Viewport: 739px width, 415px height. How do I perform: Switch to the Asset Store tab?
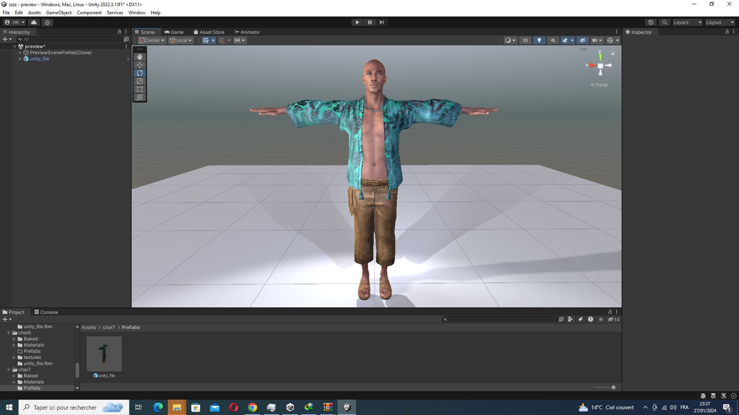[209, 32]
